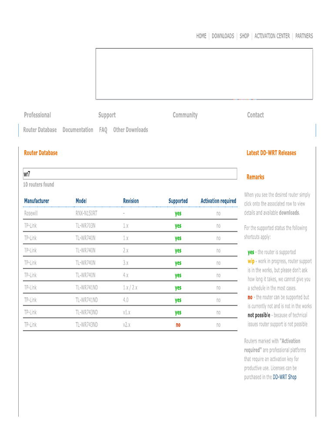Image resolution: width=334 pixels, height=446 pixels.
Task: Open ACTIVATION CENTER link
Action: [272, 36]
